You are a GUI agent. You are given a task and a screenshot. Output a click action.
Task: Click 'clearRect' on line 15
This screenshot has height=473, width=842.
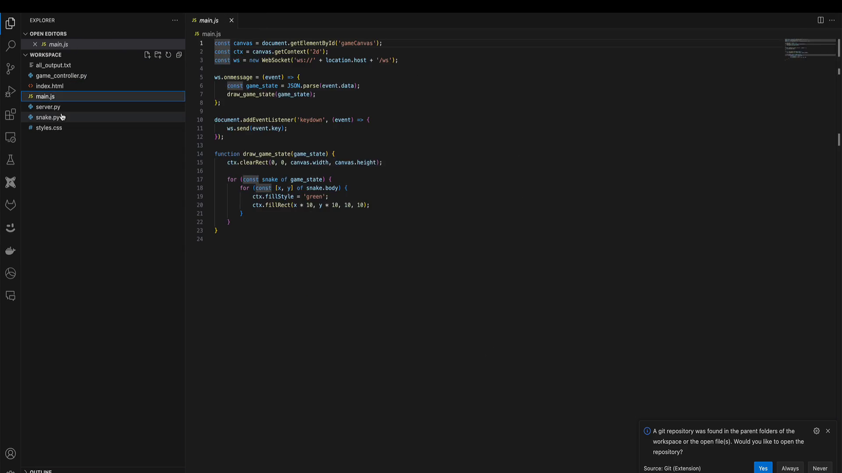pyautogui.click(x=254, y=162)
